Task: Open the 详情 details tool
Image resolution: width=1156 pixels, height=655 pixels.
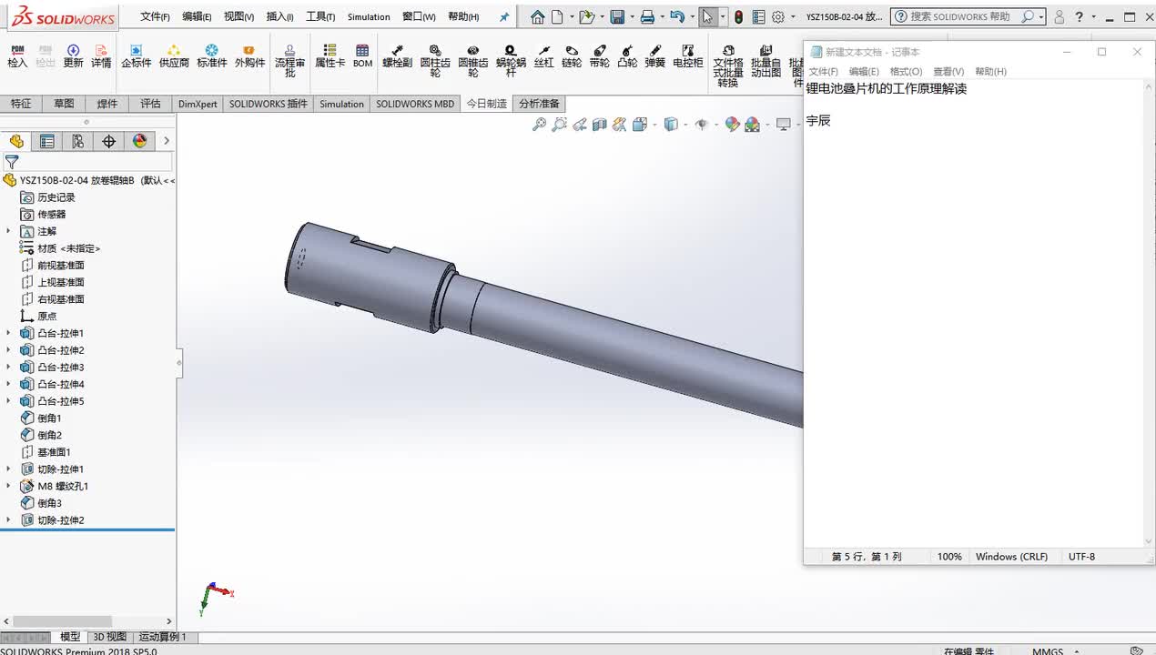Action: tap(101, 56)
